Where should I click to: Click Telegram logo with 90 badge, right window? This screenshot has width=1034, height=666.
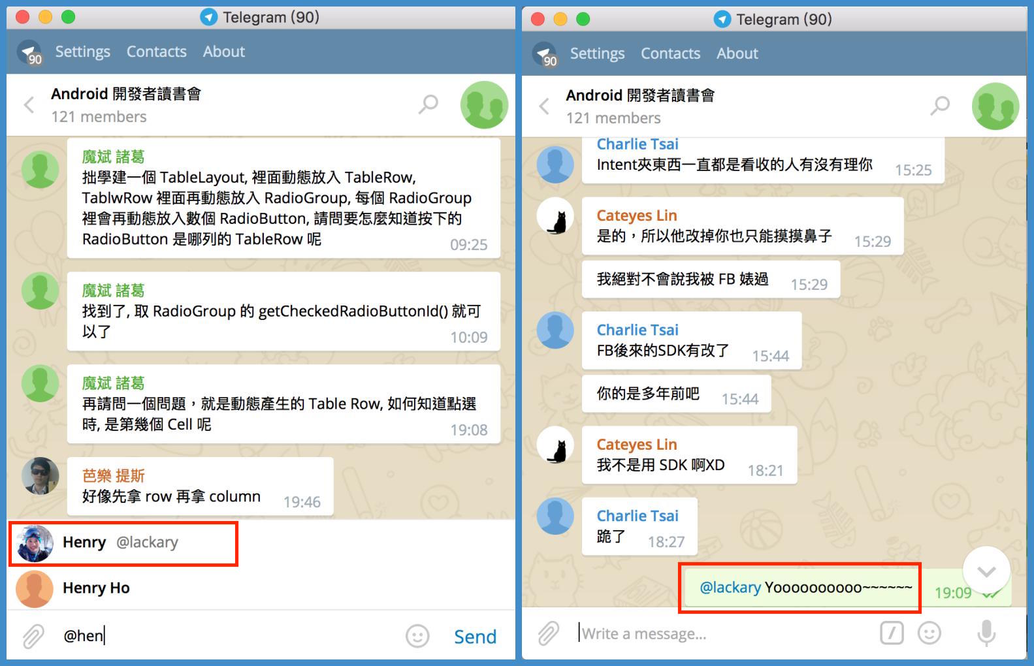545,54
